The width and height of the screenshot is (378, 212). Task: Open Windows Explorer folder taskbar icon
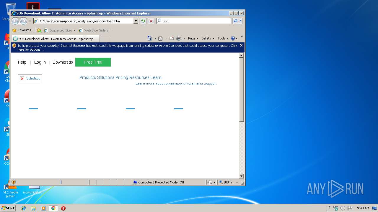point(33,208)
